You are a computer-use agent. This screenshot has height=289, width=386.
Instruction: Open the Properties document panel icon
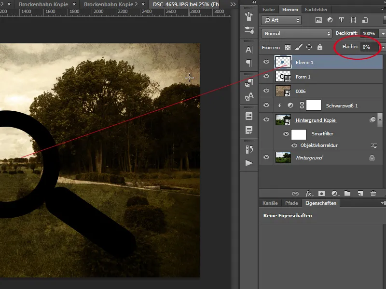pos(249,116)
